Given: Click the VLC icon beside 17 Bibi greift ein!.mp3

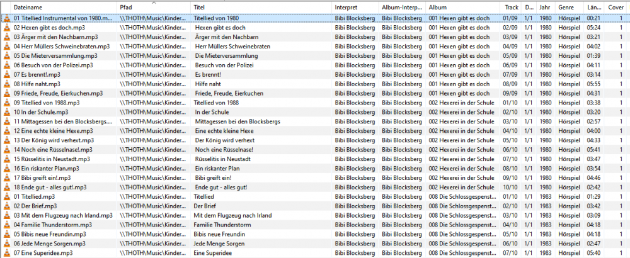Looking at the screenshot, I should point(7,177).
